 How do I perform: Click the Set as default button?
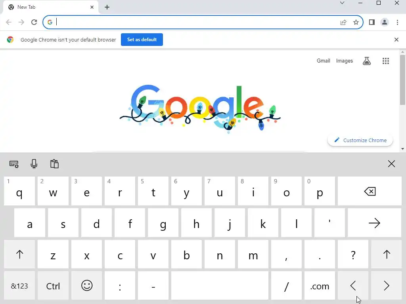click(x=142, y=40)
